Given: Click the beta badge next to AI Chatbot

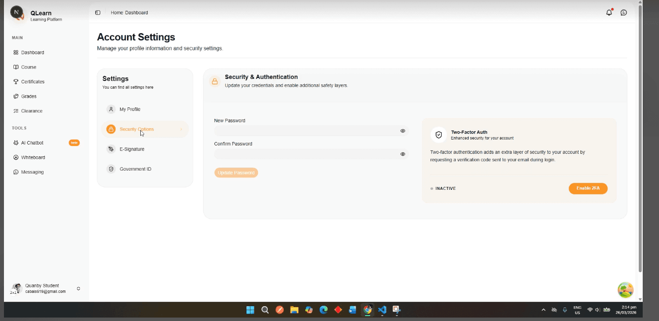Looking at the screenshot, I should tap(74, 143).
